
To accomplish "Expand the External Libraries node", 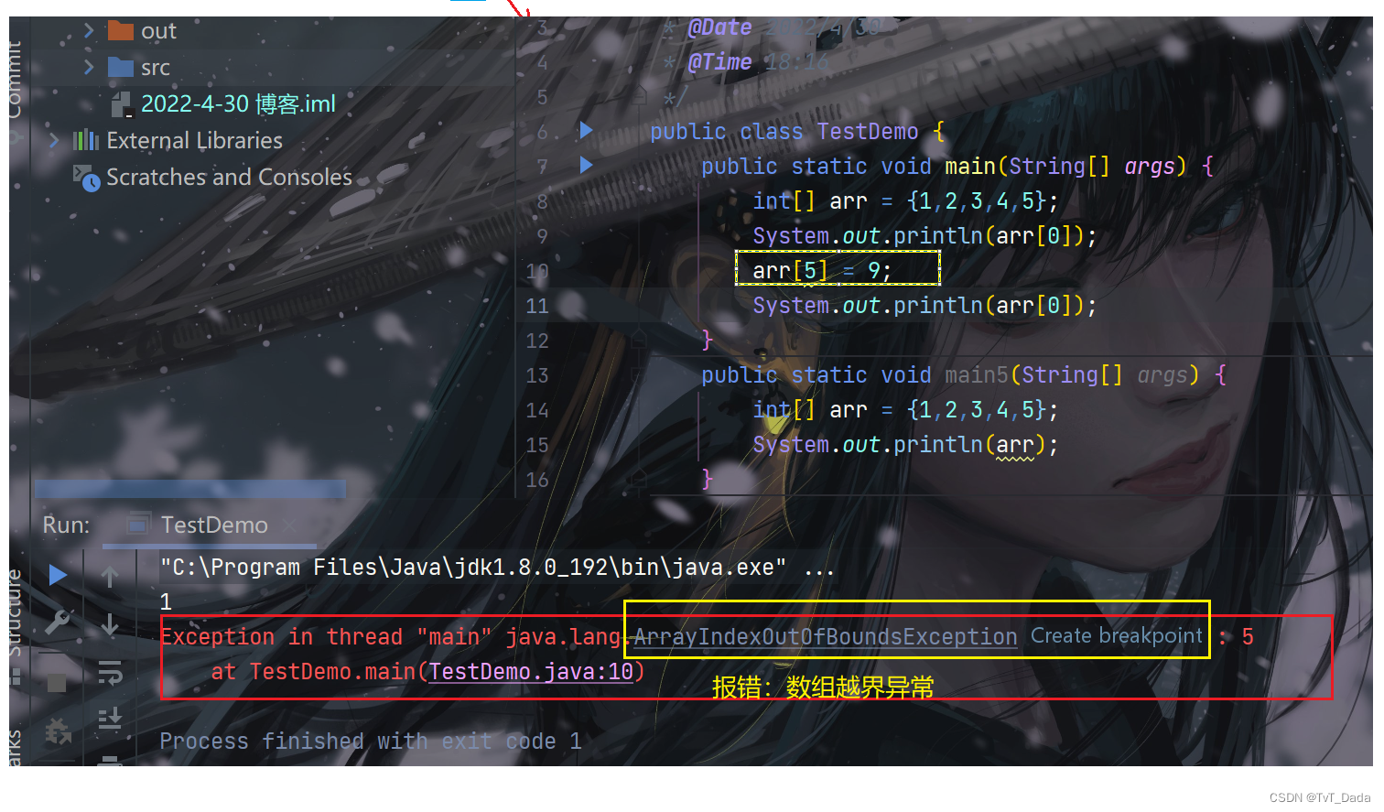I will (x=54, y=140).
